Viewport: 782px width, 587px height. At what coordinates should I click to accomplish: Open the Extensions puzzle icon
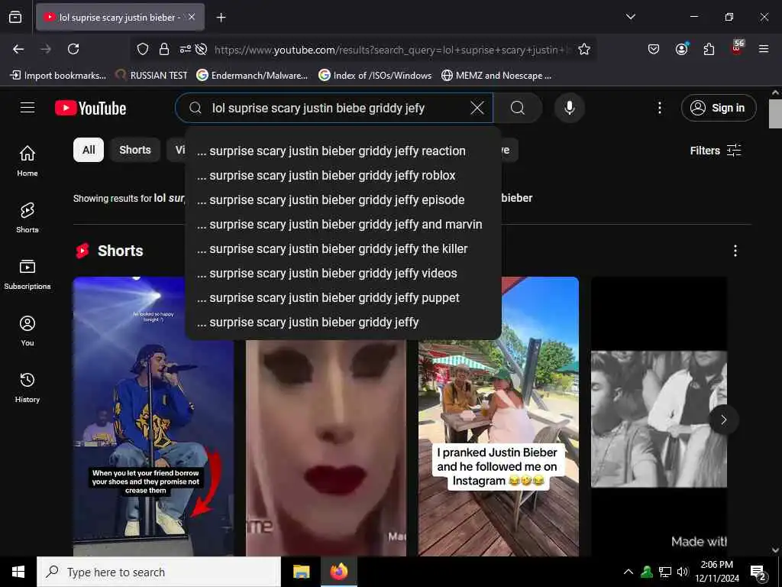(x=709, y=49)
